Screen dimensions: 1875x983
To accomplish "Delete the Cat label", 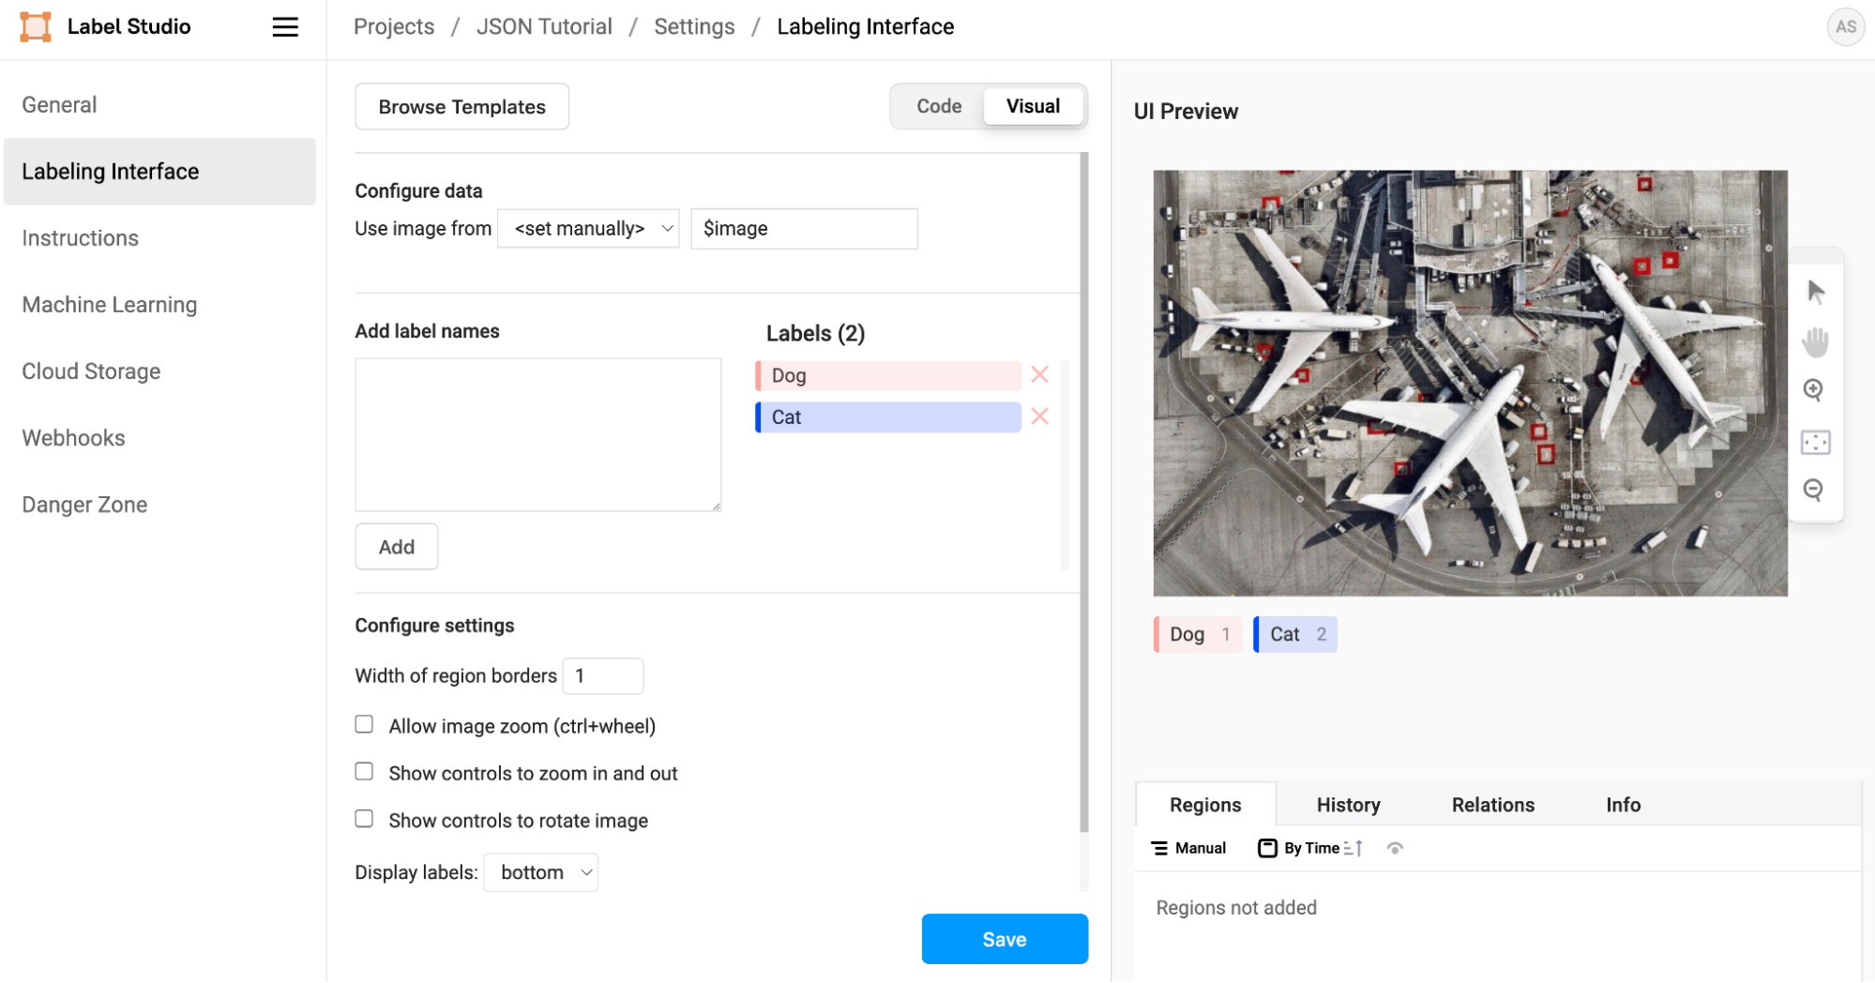I will [x=1039, y=416].
